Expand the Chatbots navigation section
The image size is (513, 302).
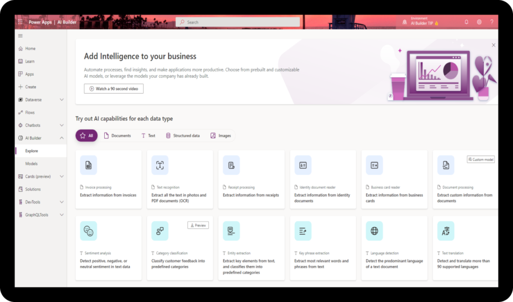(x=62, y=125)
